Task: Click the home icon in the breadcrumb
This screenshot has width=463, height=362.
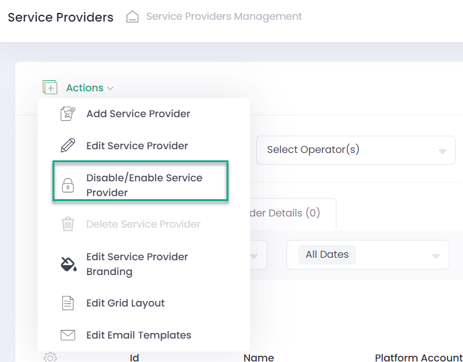Action: [x=132, y=17]
